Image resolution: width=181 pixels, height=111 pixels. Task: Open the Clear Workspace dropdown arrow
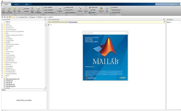pos(55,13)
